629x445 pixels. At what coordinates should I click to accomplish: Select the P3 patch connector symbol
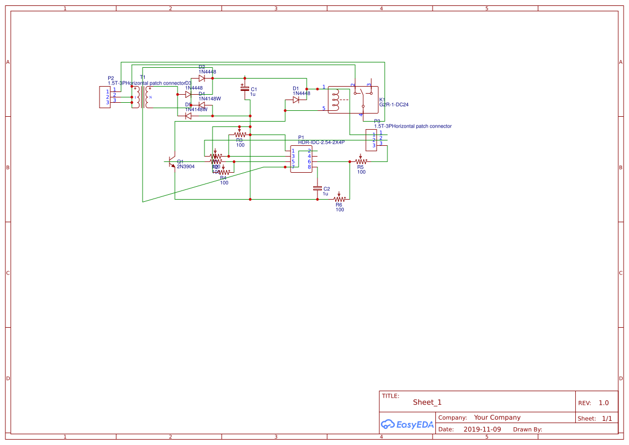(371, 140)
